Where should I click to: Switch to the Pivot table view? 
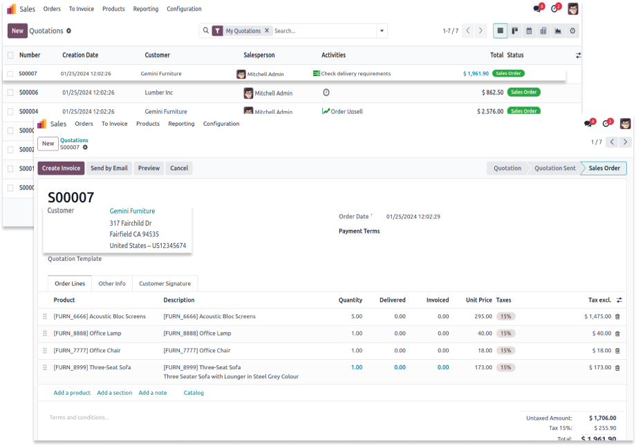click(543, 31)
